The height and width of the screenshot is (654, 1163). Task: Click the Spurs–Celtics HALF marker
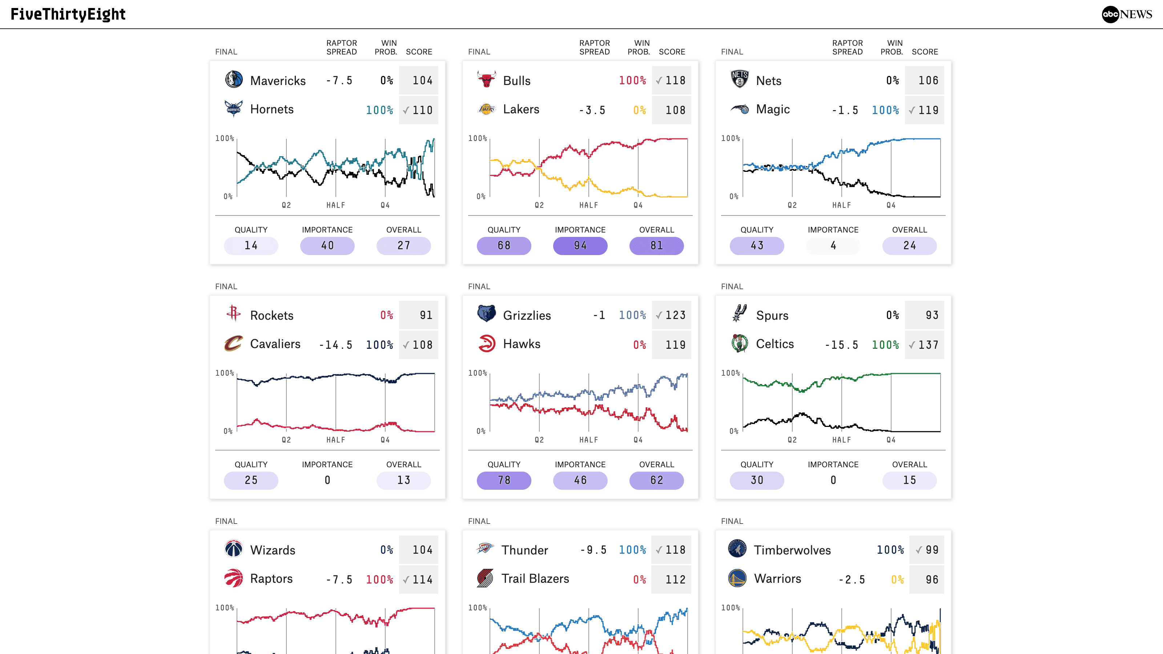841,440
